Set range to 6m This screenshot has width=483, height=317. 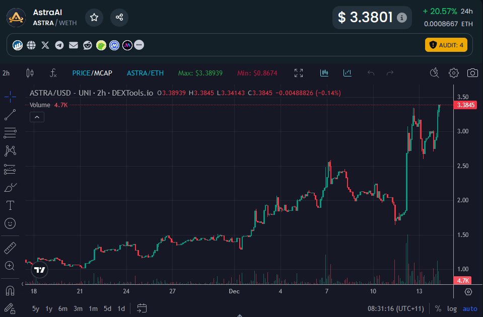click(x=63, y=308)
